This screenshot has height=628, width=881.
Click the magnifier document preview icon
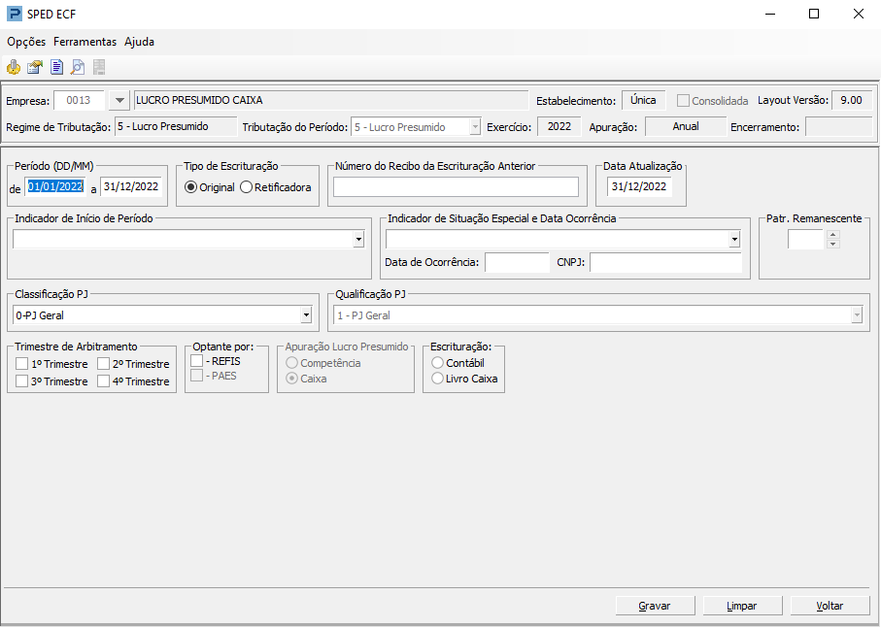[78, 67]
